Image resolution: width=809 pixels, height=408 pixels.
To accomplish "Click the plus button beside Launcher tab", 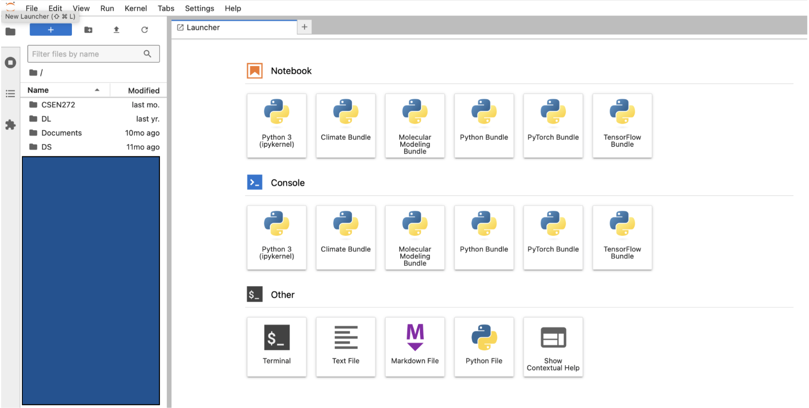I will tap(304, 27).
